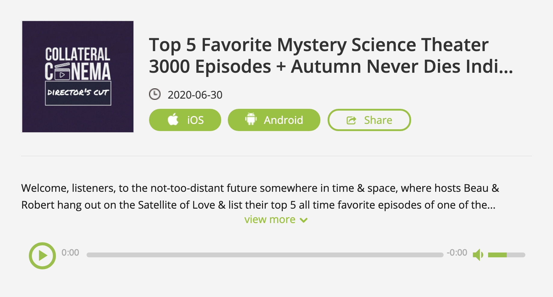Click the audio progress seek bar
Viewport: 553px width, 297px height.
[x=264, y=255]
